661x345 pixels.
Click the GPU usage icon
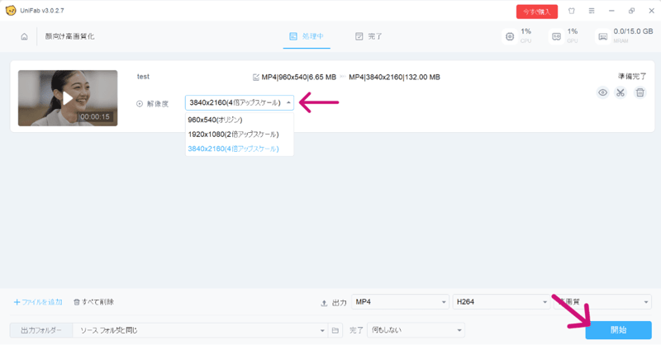tap(556, 36)
